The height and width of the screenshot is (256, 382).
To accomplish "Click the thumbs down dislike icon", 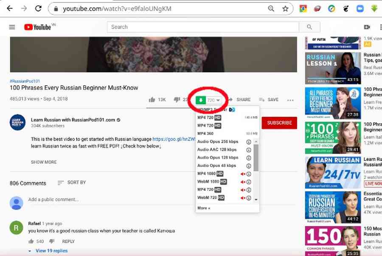I will (x=177, y=100).
